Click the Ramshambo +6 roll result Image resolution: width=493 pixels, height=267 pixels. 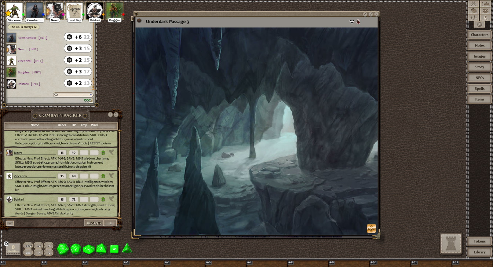pyautogui.click(x=78, y=37)
